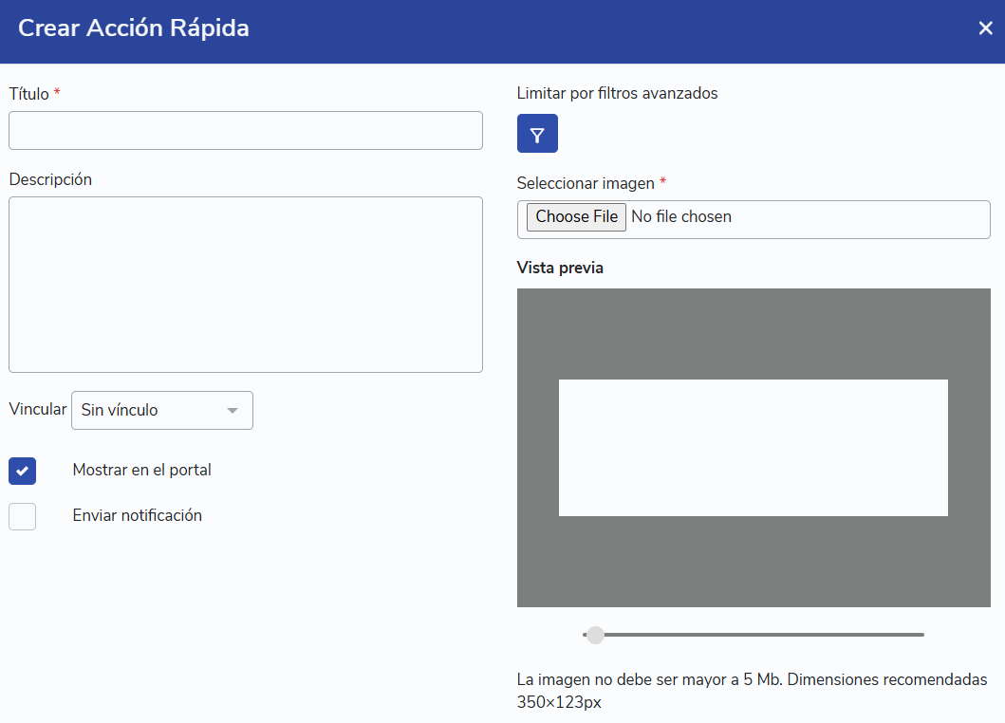Image resolution: width=1005 pixels, height=723 pixels.
Task: Click the image zoom slider handle
Action: 595,635
